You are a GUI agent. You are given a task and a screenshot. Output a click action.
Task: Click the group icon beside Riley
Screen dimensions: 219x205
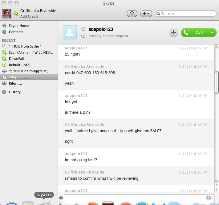(x=4, y=83)
